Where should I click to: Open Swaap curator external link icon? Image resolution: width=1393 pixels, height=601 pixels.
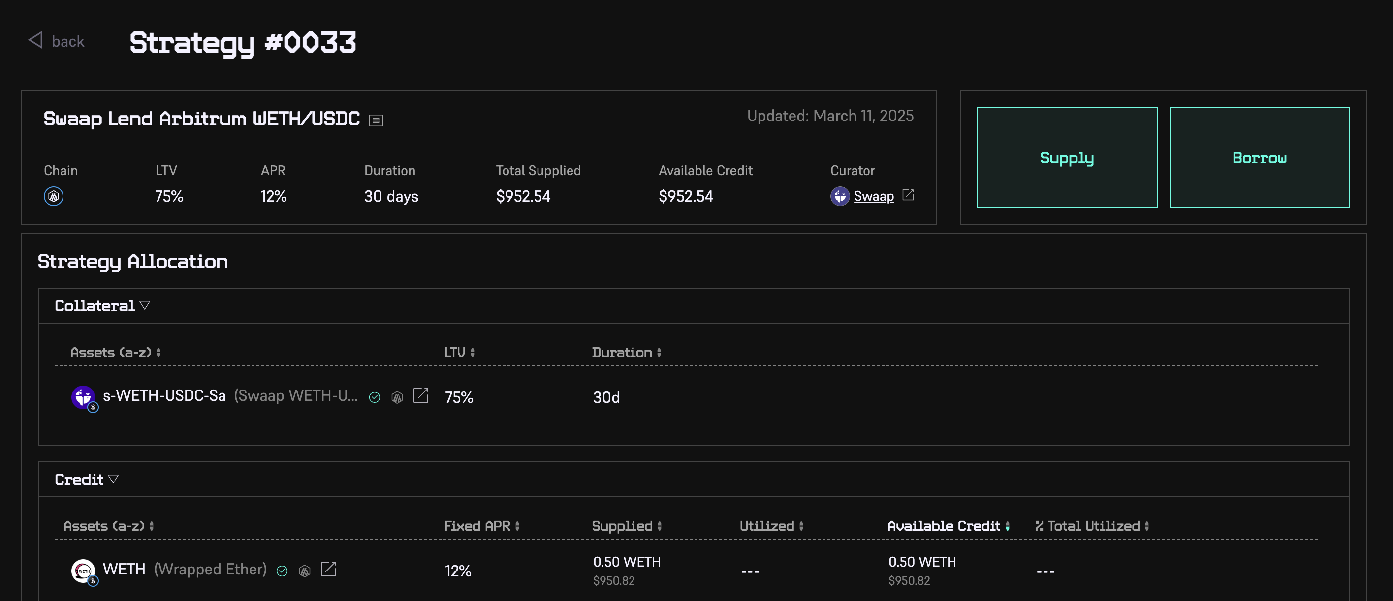(909, 195)
